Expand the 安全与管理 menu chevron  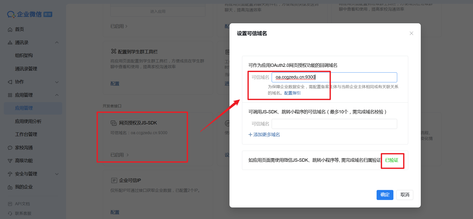click(57, 174)
